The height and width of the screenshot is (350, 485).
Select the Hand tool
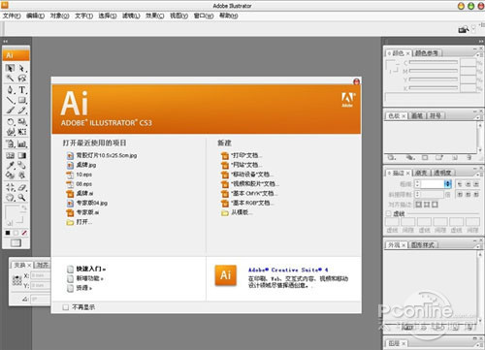pos(10,197)
